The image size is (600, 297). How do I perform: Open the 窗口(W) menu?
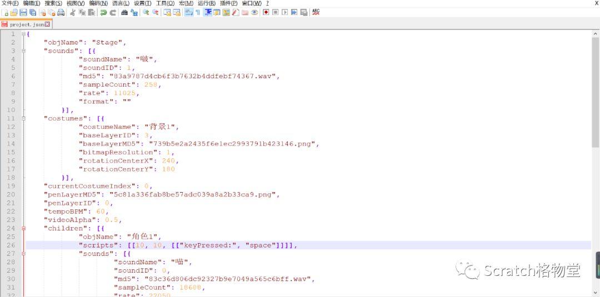point(252,3)
